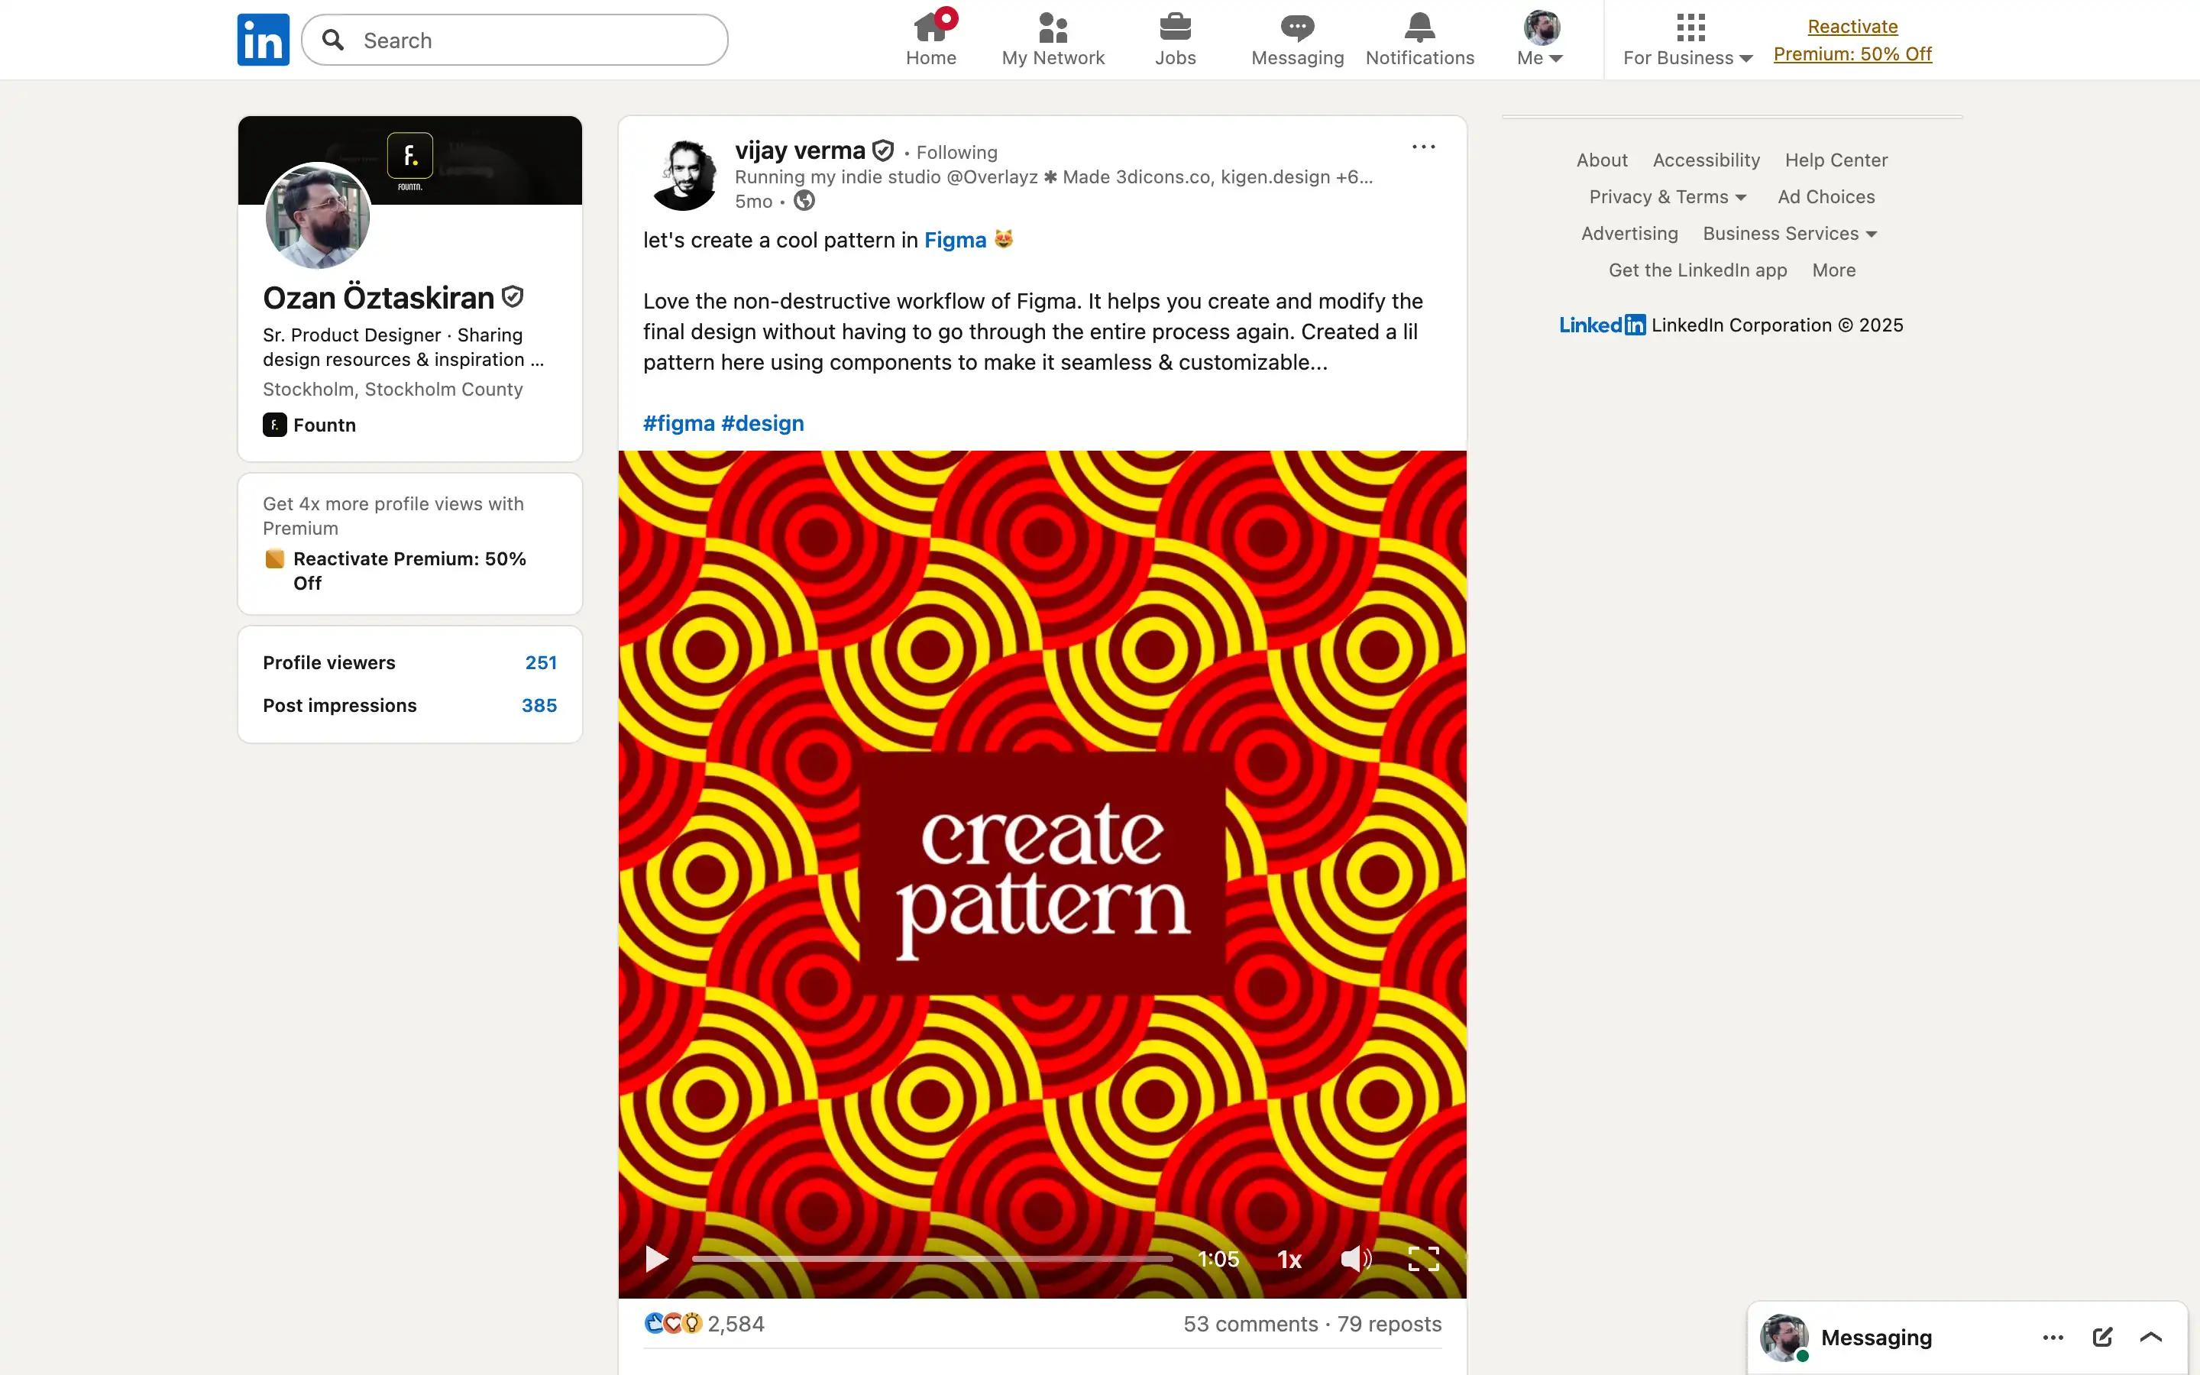Expand the For Business menu

(x=1687, y=39)
